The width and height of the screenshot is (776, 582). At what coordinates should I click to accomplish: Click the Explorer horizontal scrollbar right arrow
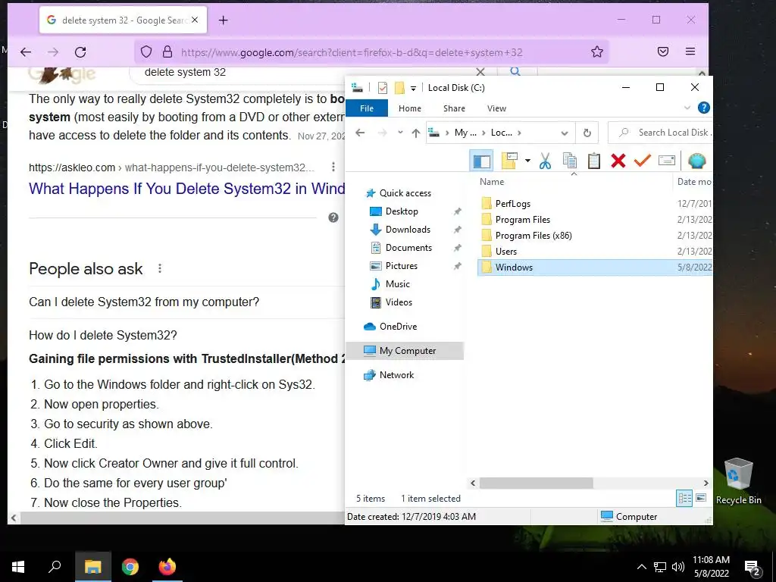tap(706, 483)
